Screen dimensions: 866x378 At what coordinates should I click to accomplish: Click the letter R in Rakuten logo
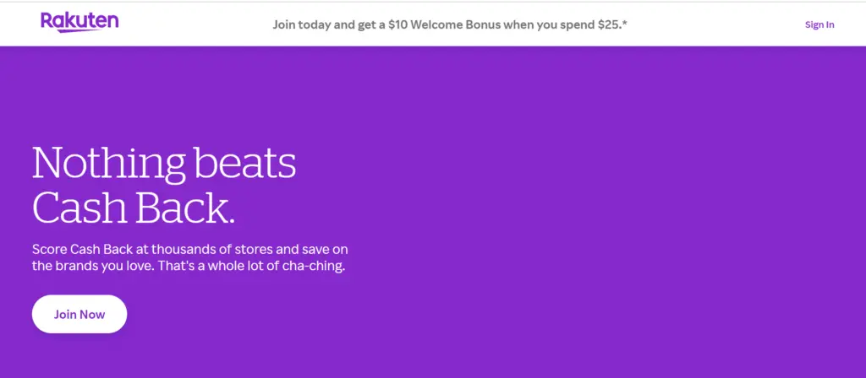(x=47, y=20)
